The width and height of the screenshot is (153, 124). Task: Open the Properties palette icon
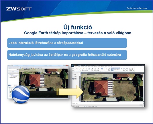point(106,69)
